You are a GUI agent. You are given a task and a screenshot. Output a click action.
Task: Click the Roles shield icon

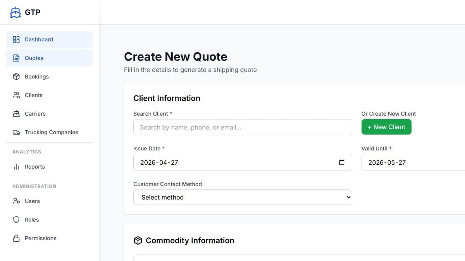[x=16, y=220]
